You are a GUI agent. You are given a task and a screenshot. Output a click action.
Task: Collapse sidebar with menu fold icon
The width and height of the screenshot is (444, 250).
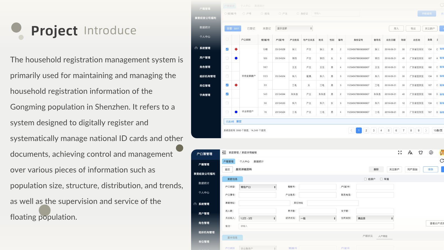(x=224, y=153)
